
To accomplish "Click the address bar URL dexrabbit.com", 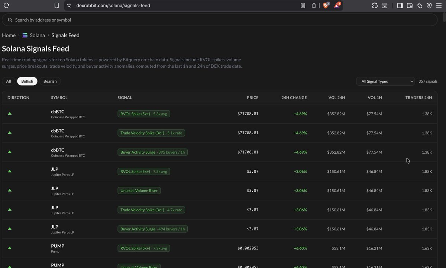I will tap(113, 6).
